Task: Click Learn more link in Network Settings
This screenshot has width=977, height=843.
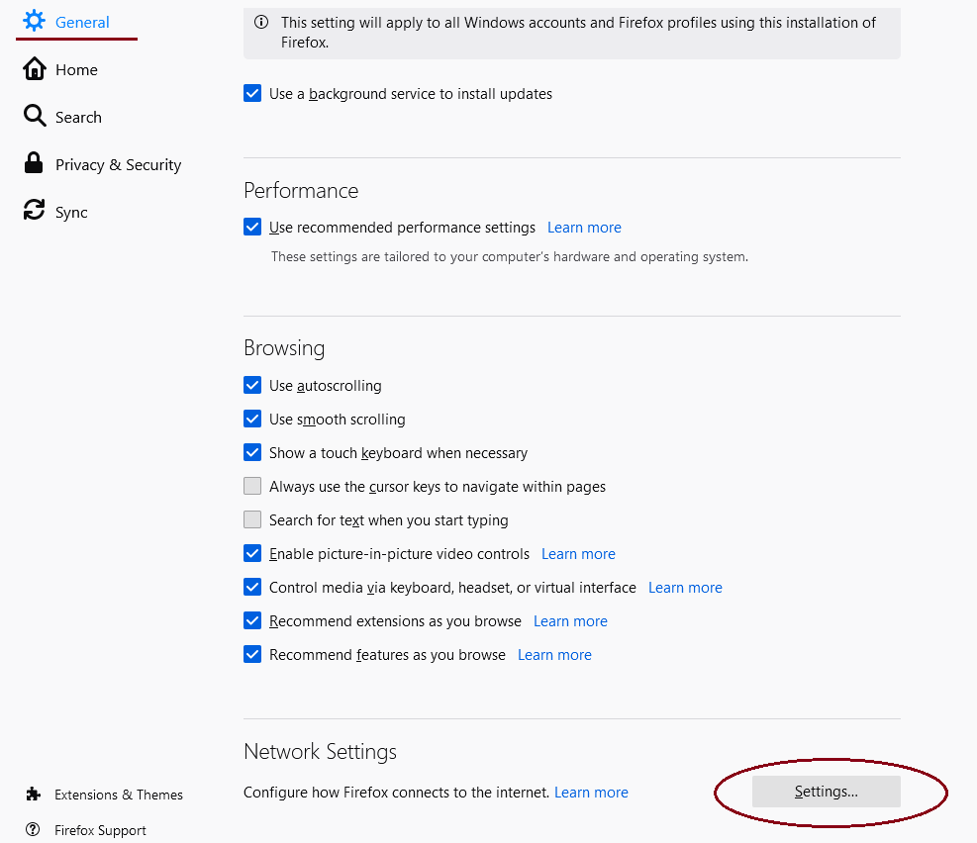Action: (591, 792)
